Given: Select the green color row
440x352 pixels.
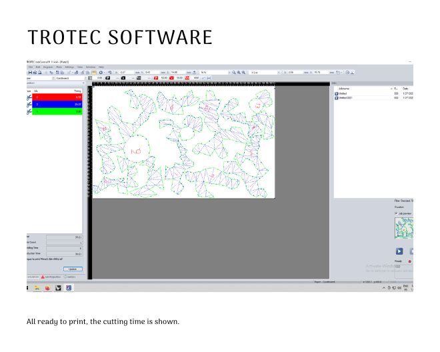Looking at the screenshot, I should (57, 111).
